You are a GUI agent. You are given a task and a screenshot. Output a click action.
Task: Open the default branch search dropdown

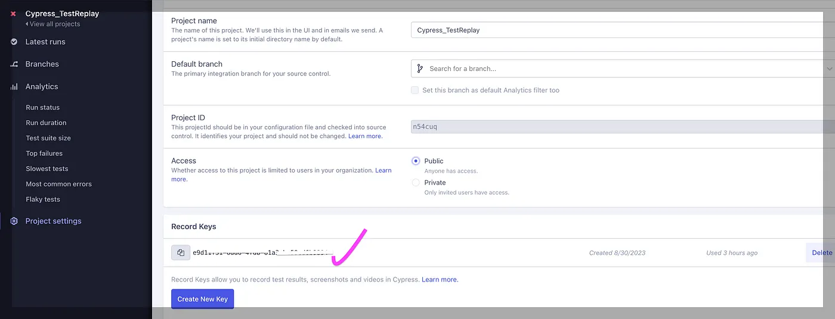pos(620,68)
